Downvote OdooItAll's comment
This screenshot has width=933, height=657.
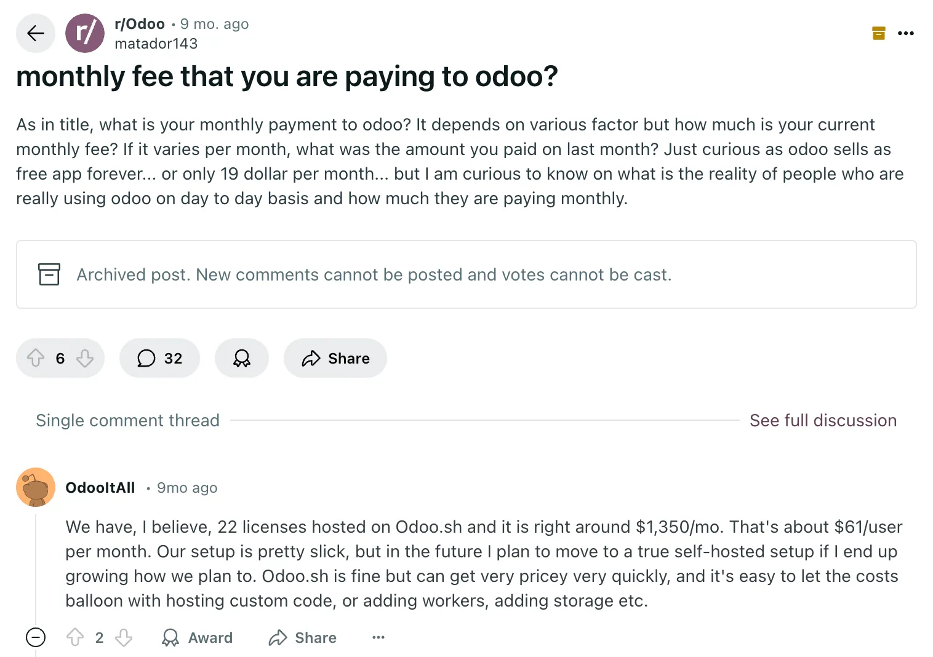[x=124, y=638]
